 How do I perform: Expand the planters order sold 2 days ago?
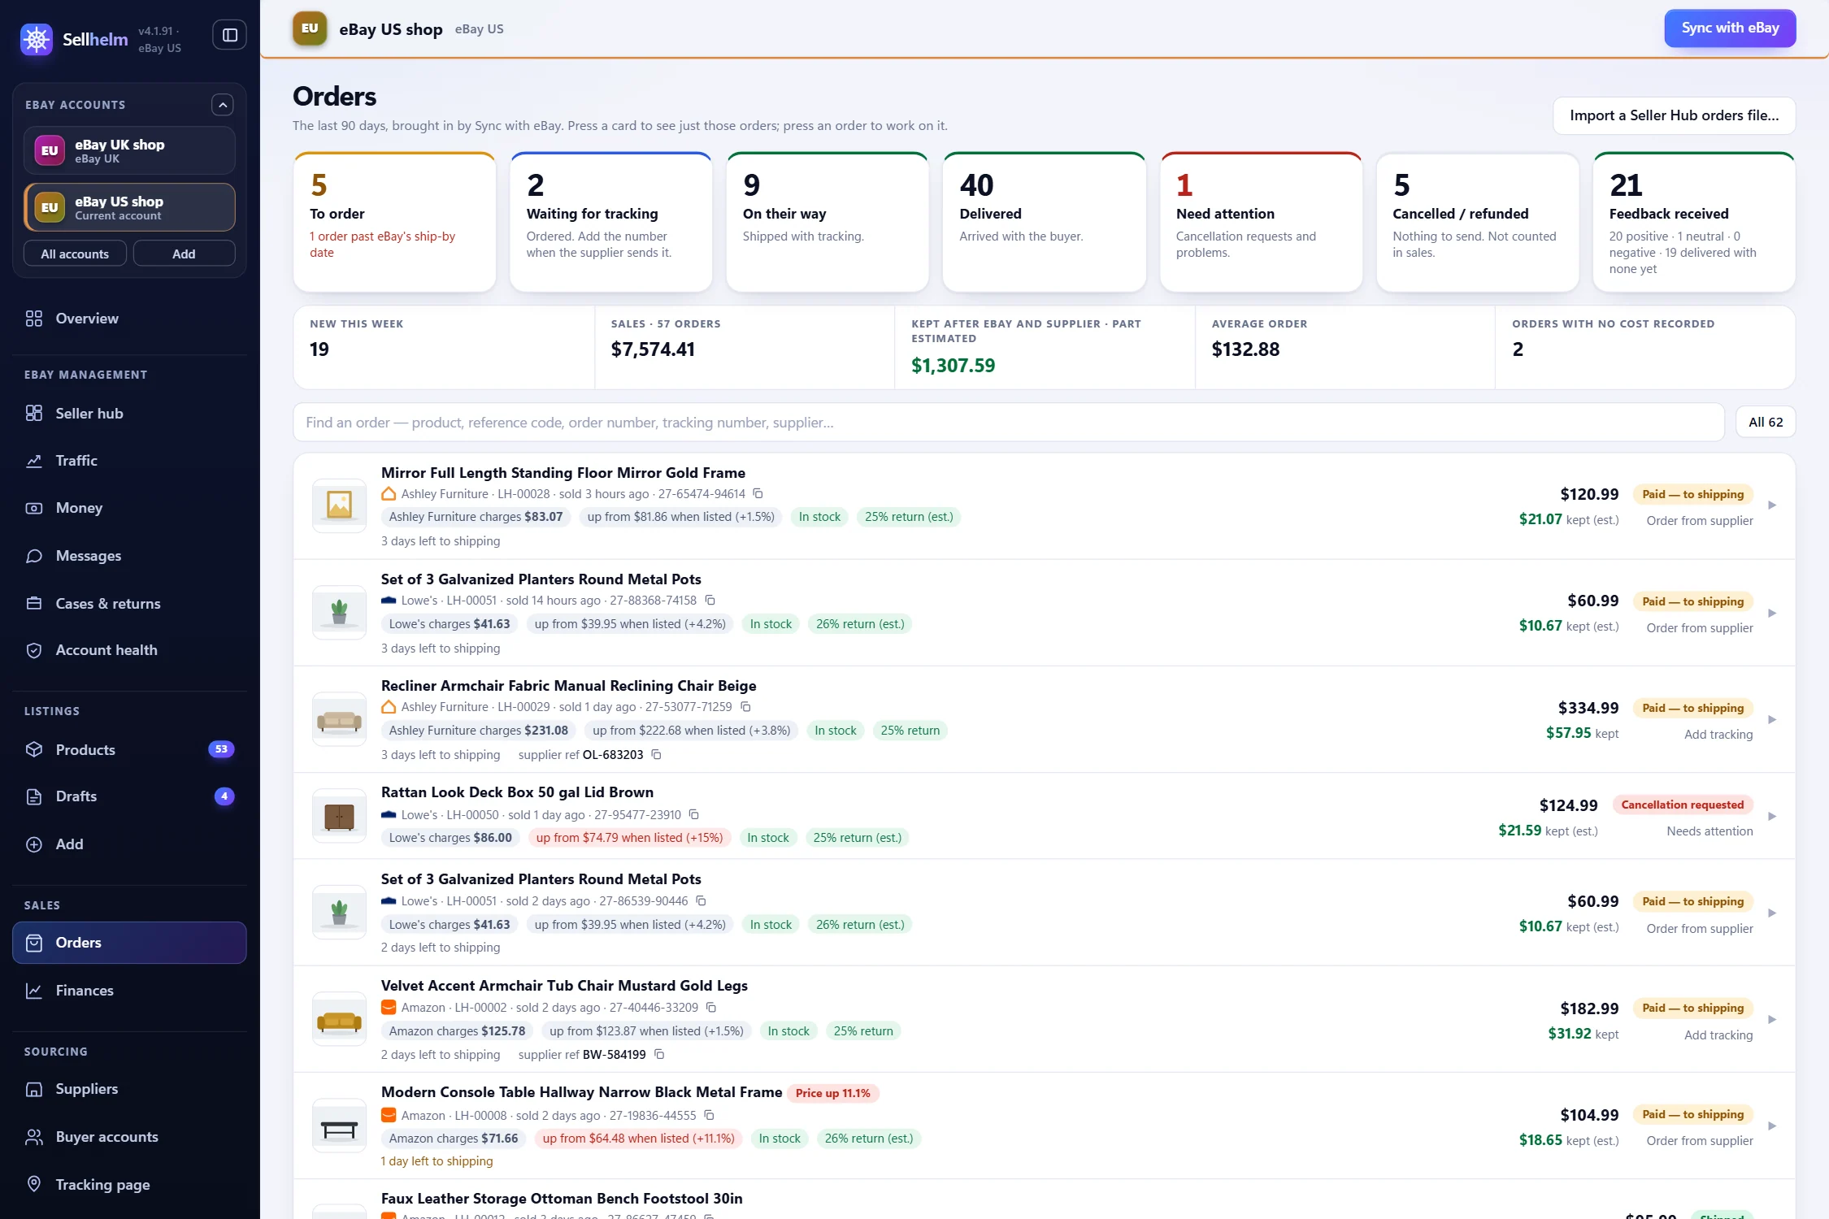(1772, 913)
